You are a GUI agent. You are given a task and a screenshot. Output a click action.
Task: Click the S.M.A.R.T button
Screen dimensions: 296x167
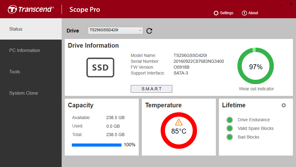[151, 89]
